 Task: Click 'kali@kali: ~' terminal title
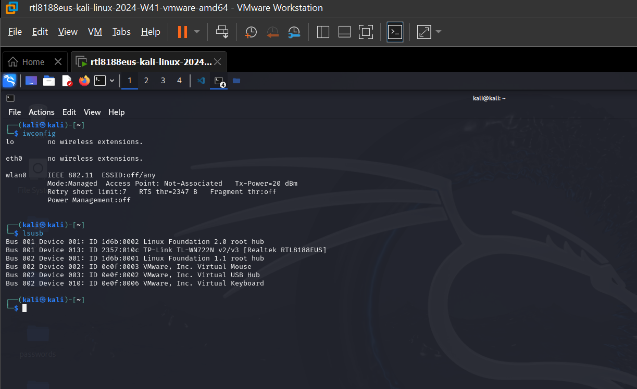click(x=489, y=98)
